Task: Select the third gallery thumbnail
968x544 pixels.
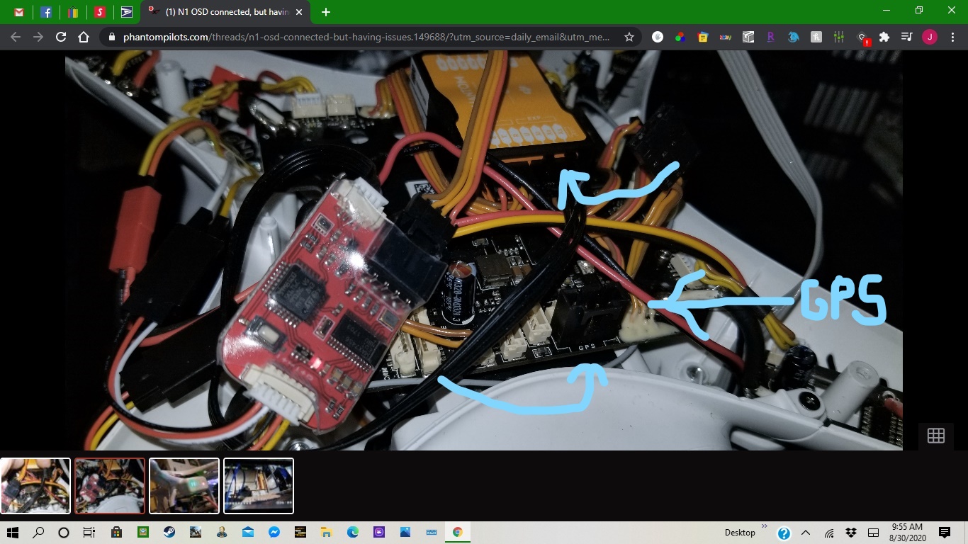Action: tap(184, 485)
